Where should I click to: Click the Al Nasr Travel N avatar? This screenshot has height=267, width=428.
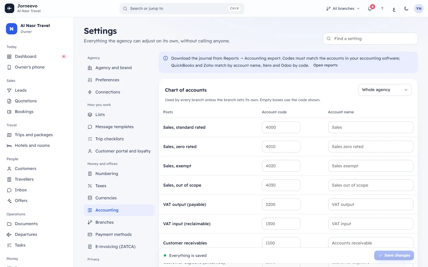click(x=12, y=29)
